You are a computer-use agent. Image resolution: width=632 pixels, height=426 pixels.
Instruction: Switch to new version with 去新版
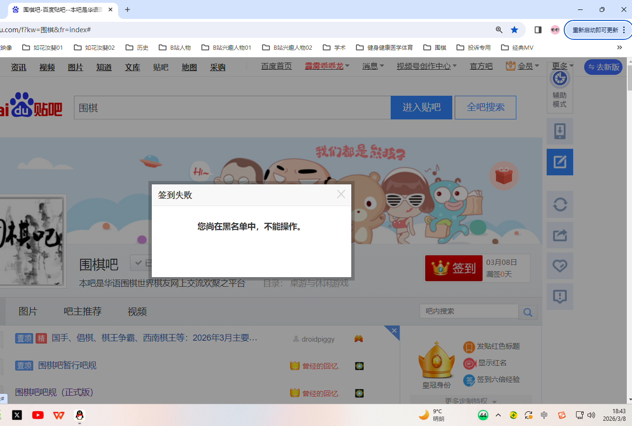click(603, 67)
